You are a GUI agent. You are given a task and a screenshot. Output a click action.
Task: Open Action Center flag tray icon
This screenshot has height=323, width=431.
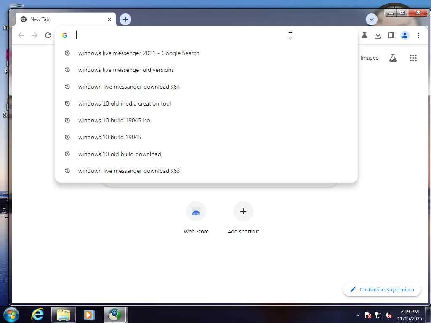[368, 315]
